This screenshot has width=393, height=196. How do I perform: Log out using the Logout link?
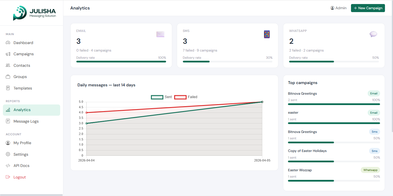click(20, 177)
